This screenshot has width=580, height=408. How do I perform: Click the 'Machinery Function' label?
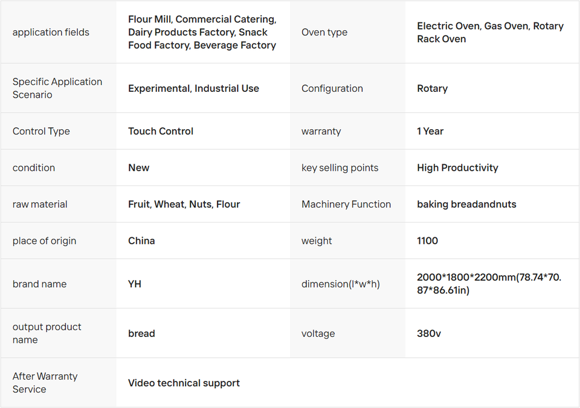coord(346,204)
